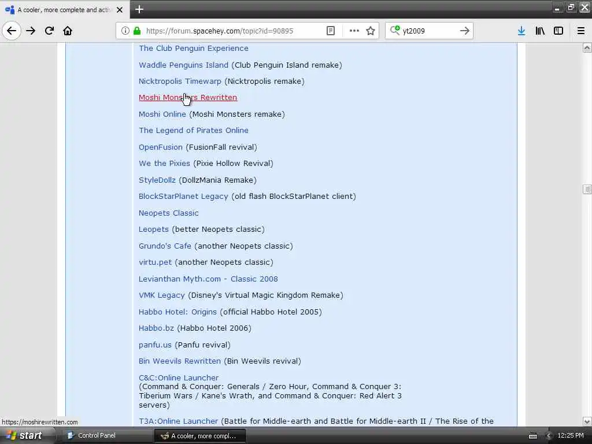Open Grundo's Cafe link
The image size is (592, 444).
click(165, 246)
